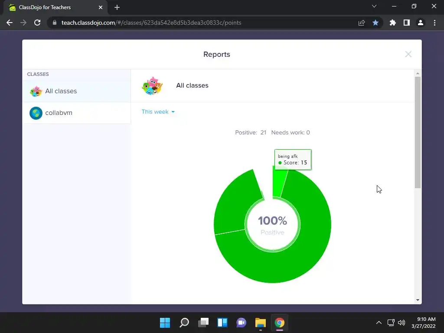Select All classes in the sidebar
The width and height of the screenshot is (444, 333).
pos(76,91)
